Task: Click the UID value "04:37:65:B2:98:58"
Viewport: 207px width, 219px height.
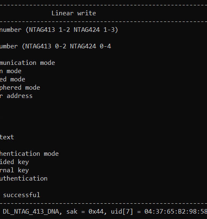Action: tap(176, 212)
